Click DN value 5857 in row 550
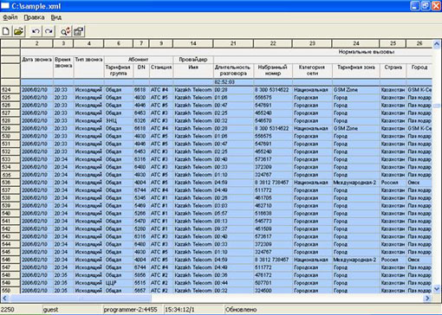The width and height of the screenshot is (442, 315). click(140, 291)
